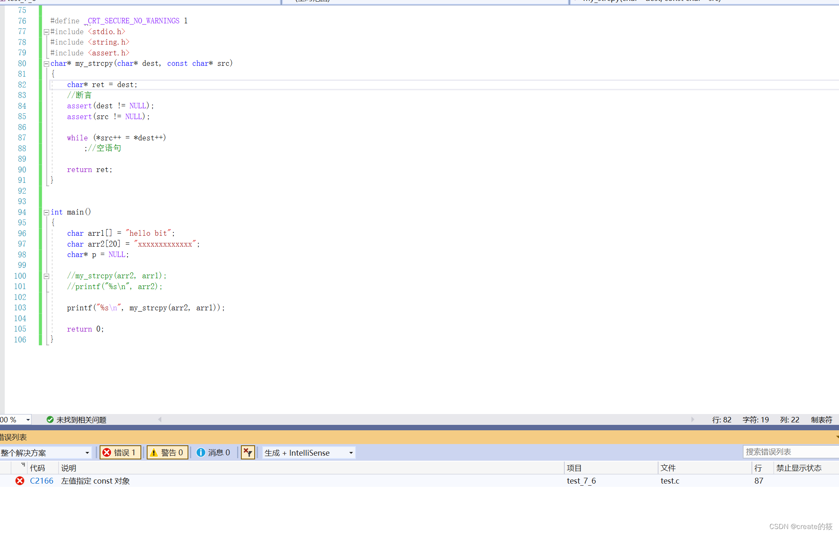Viewport: 839px width, 534px height.
Task: Toggle the Messages 0 filter
Action: [x=213, y=452]
